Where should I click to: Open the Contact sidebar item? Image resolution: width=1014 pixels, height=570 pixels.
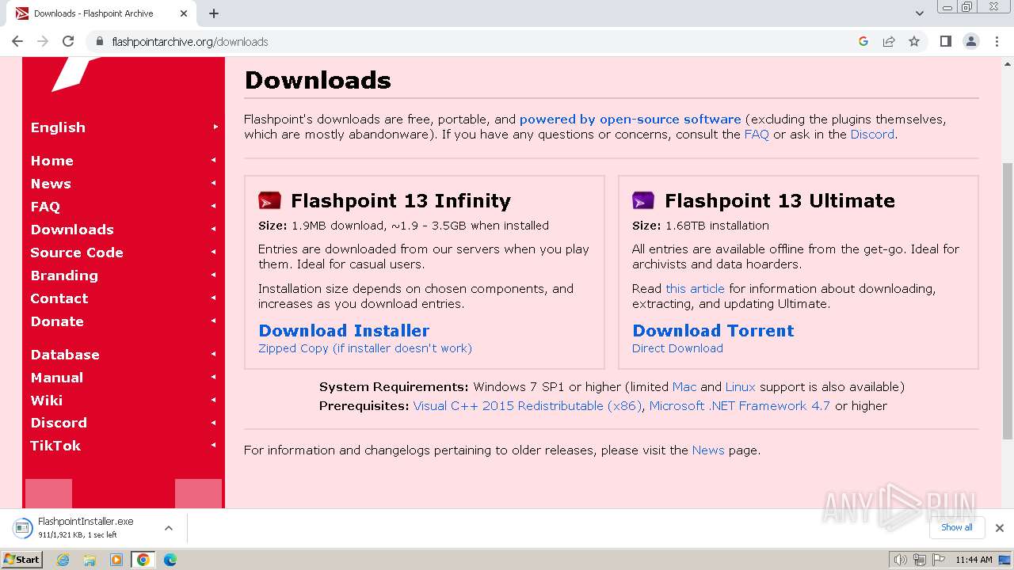[123, 298]
